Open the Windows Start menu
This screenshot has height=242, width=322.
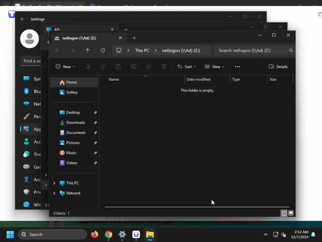[10, 234]
